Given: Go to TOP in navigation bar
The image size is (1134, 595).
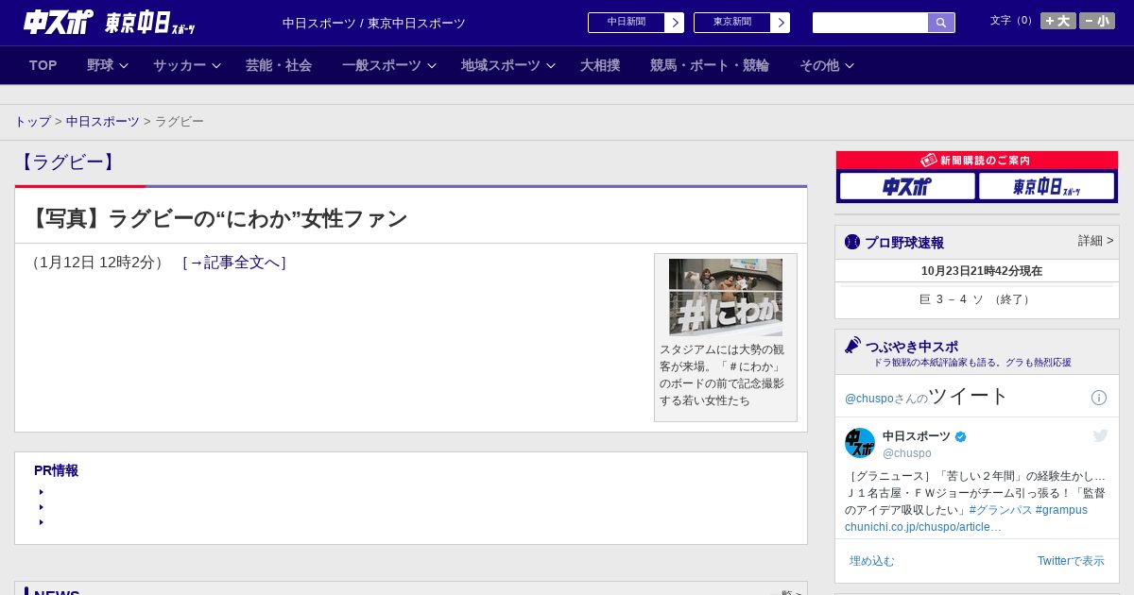Looking at the screenshot, I should 43,65.
